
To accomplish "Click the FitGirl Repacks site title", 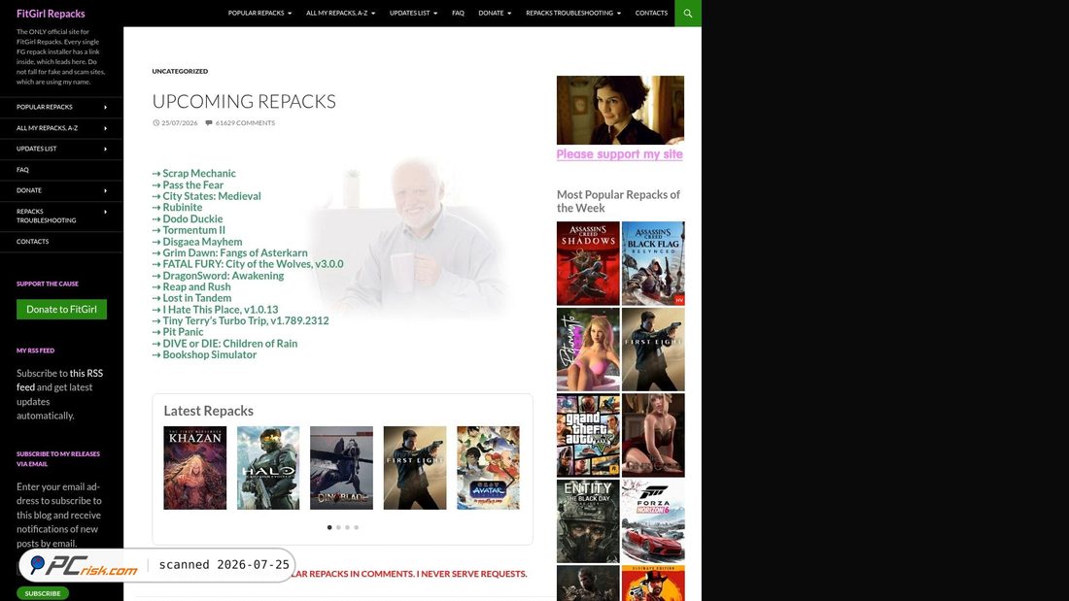I will coord(51,14).
